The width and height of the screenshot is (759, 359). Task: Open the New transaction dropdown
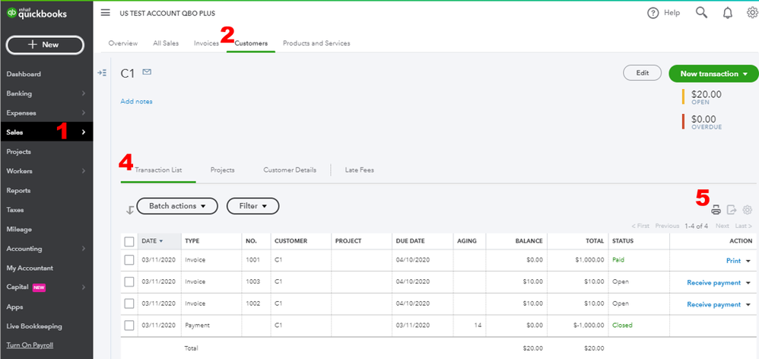click(713, 74)
